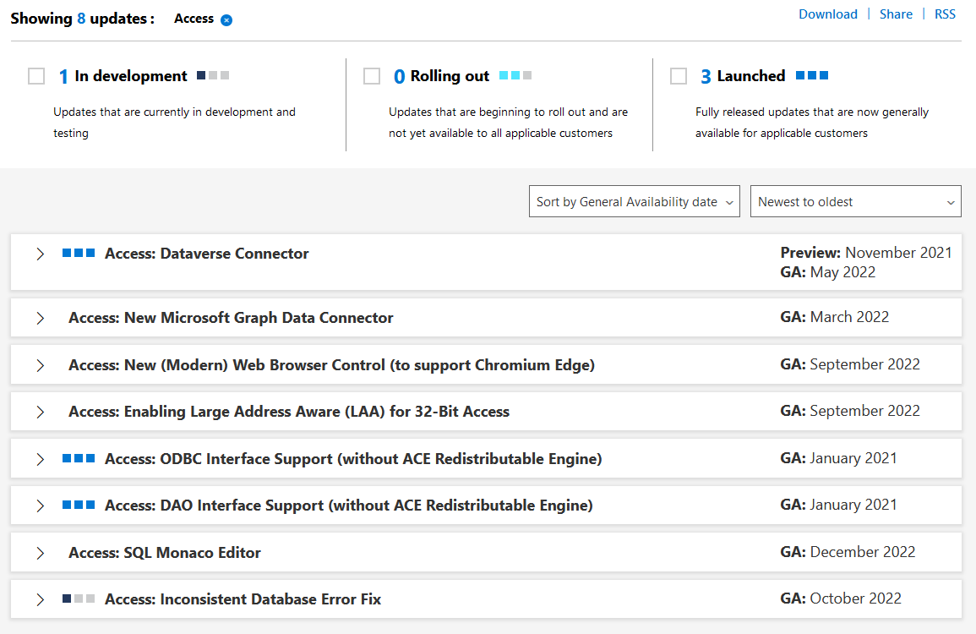This screenshot has width=976, height=634.
Task: Open the Newest to oldest dropdown
Action: pos(856,201)
